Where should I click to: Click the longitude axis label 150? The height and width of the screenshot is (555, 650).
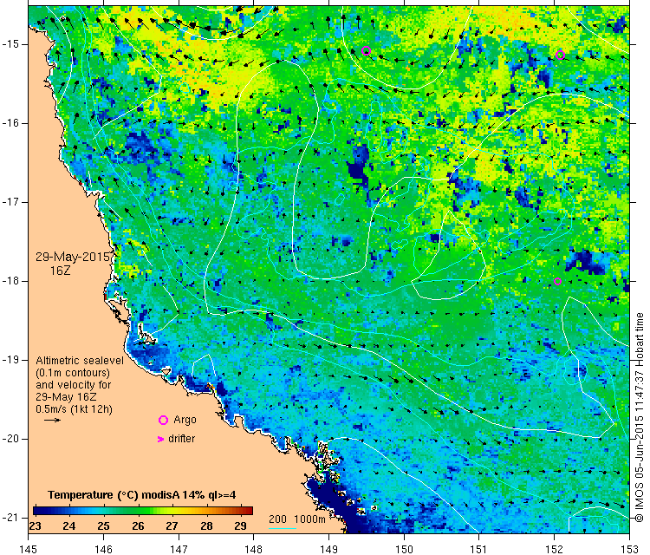[404, 549]
